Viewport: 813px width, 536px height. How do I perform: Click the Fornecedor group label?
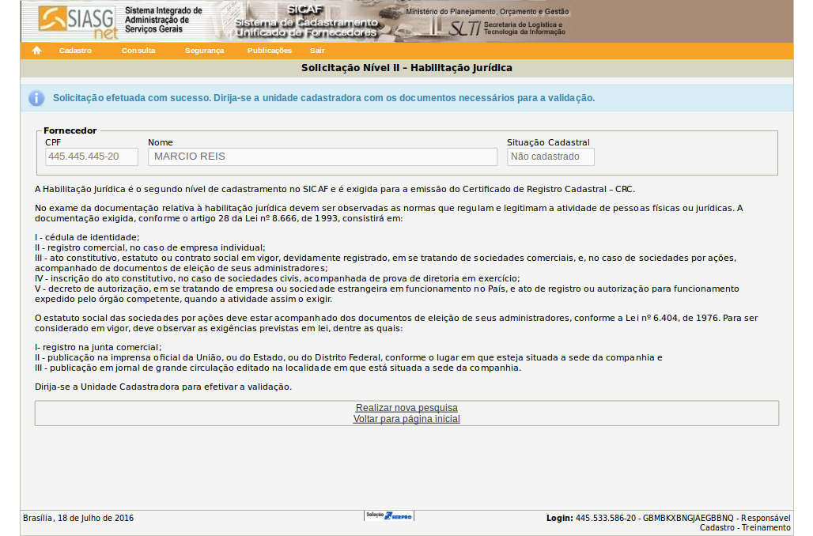(x=70, y=130)
